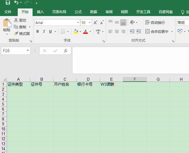Switch to the 公式 ribbon tab
Viewport: 189px width, 153px height.
click(x=78, y=12)
